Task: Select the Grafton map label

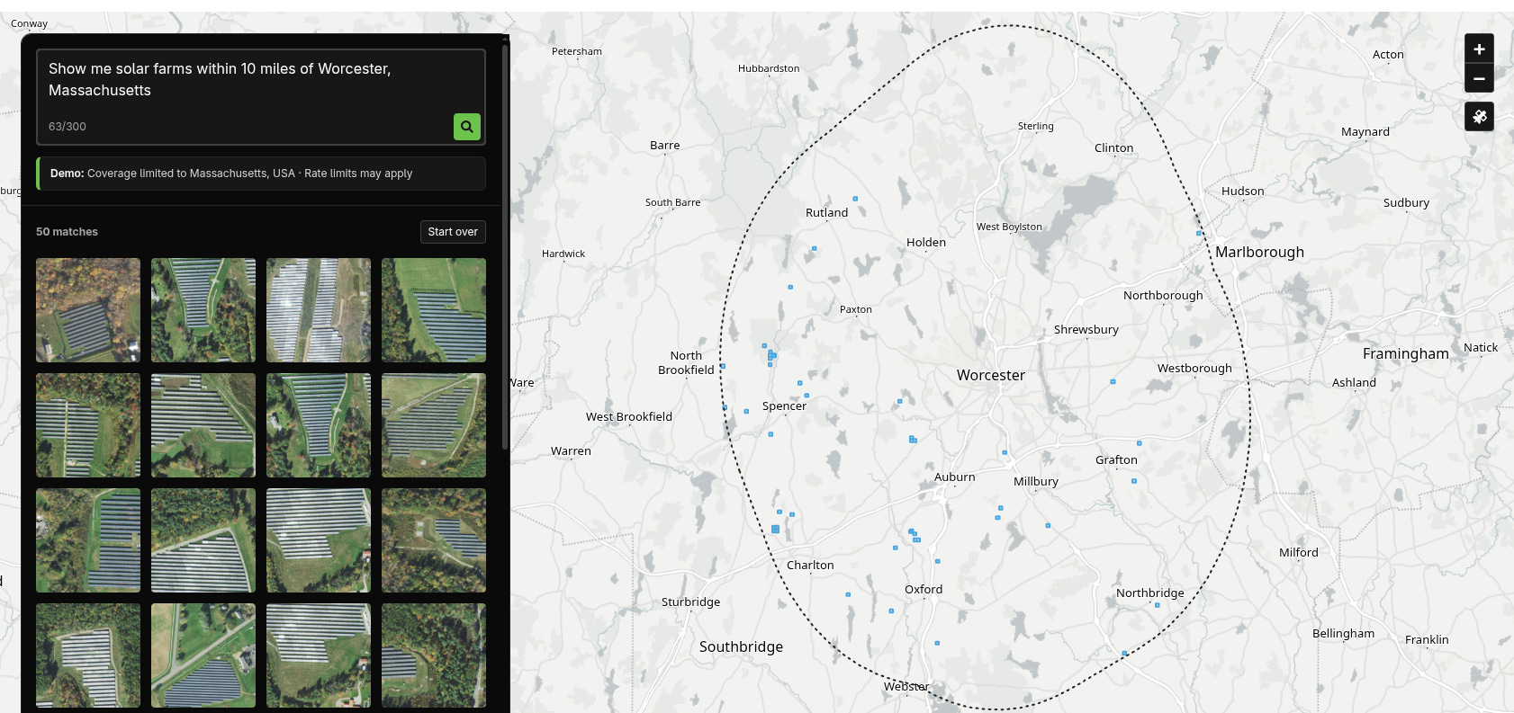Action: [1116, 459]
